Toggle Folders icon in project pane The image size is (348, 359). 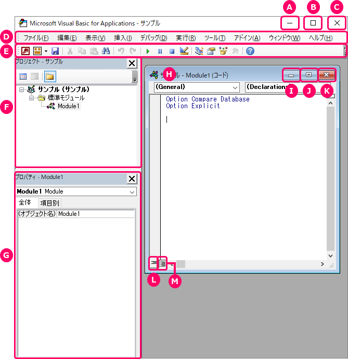pyautogui.click(x=50, y=76)
